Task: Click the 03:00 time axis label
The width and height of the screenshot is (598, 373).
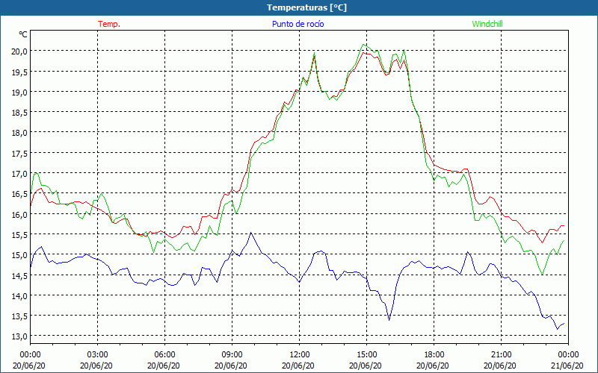Action: pos(98,355)
